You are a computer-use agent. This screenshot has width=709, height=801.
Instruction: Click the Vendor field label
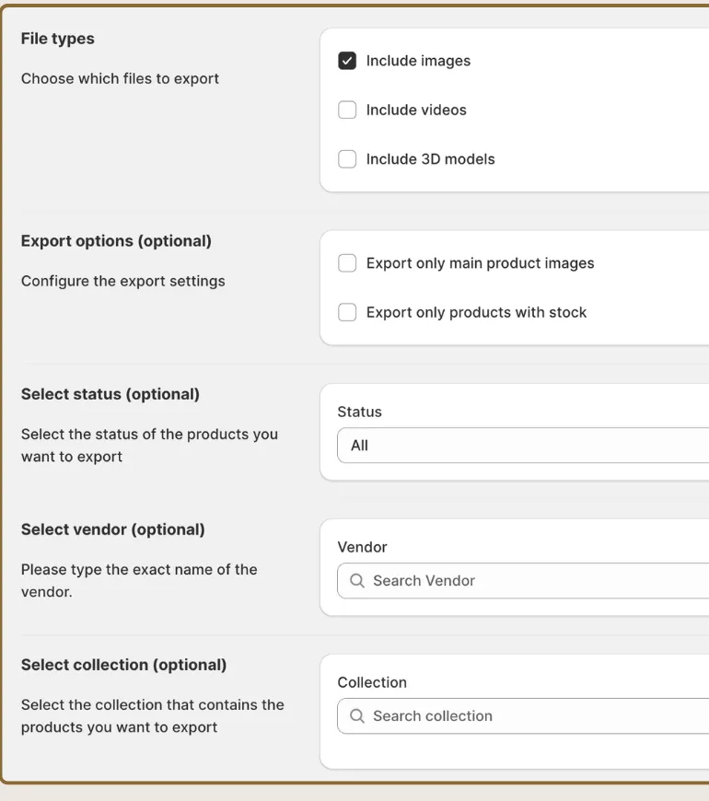coord(362,547)
